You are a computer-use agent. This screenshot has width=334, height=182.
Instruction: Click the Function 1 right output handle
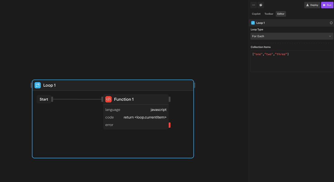click(x=169, y=99)
